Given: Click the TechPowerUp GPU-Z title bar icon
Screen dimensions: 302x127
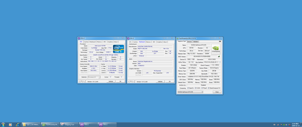Looking at the screenshot, I should pyautogui.click(x=178, y=38).
